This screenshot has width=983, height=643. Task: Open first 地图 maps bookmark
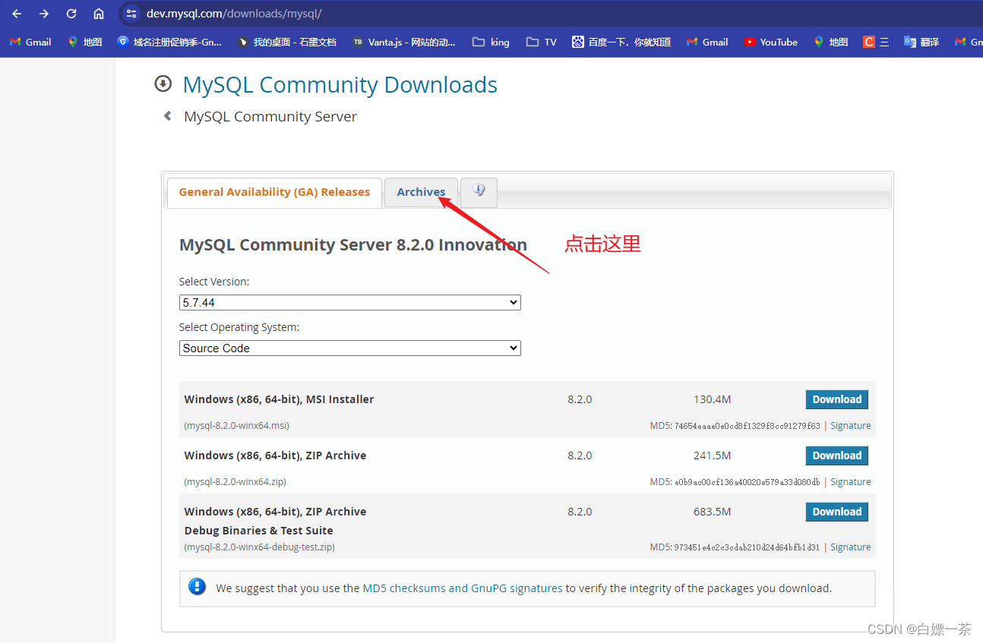pos(84,42)
